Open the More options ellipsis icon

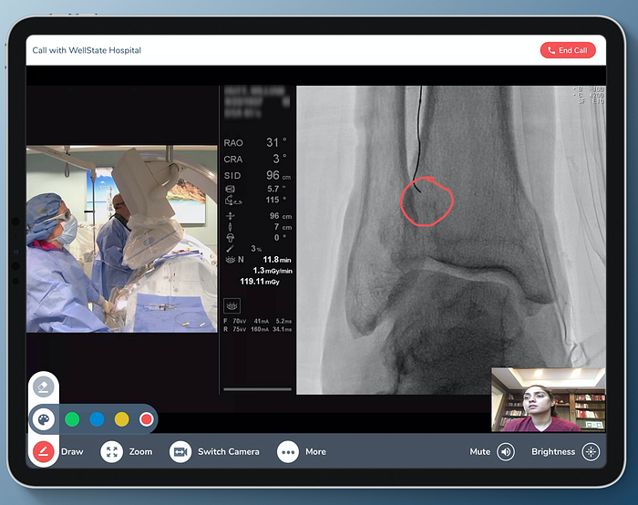point(288,451)
